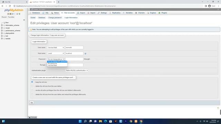Open the Chat taskbar icon
The image size is (221, 124).
[95, 121]
